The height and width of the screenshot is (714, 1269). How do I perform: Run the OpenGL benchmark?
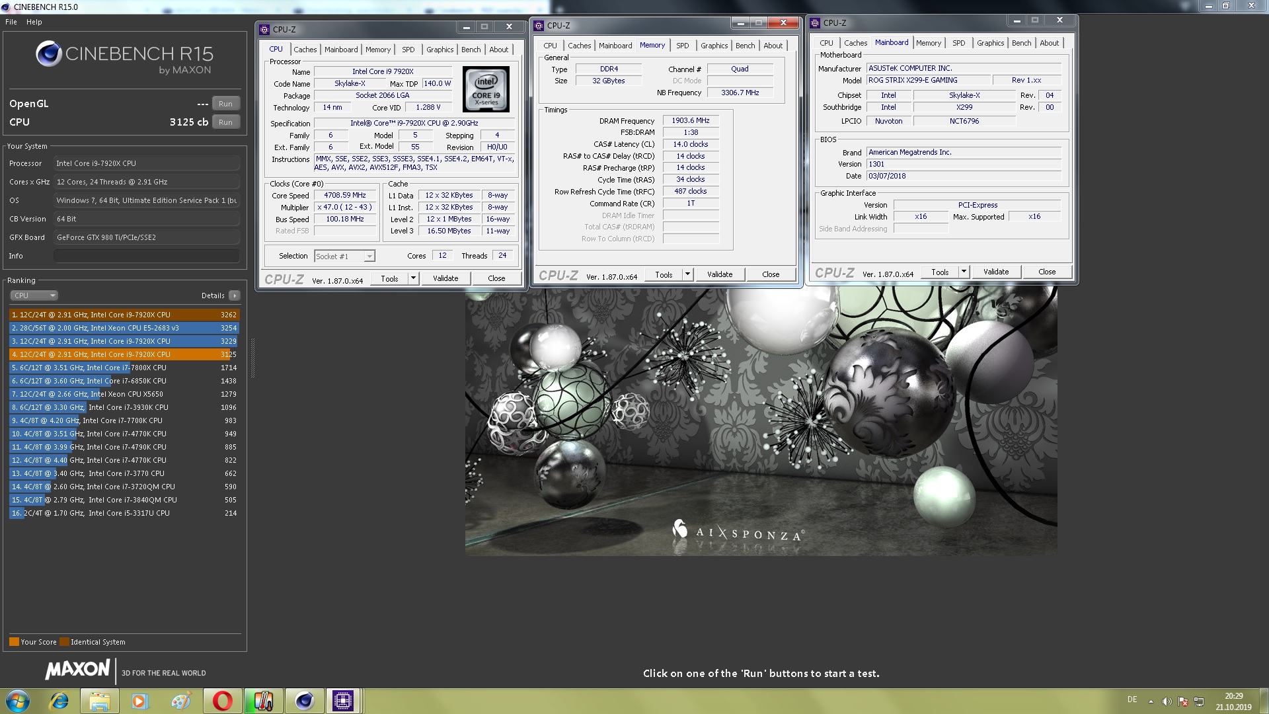225,104
